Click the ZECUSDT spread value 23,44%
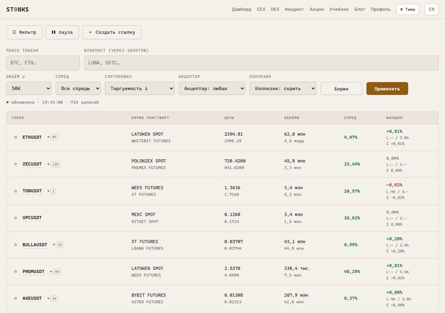The height and width of the screenshot is (313, 445). 352,164
